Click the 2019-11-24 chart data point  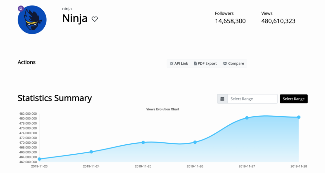[x=91, y=152]
